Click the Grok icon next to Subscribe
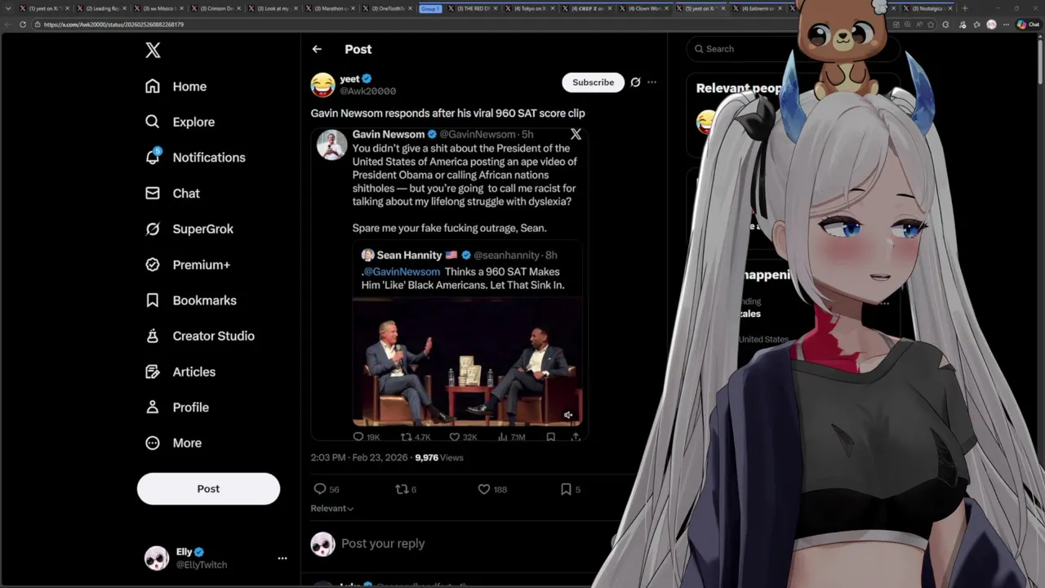This screenshot has height=588, width=1045. [635, 82]
